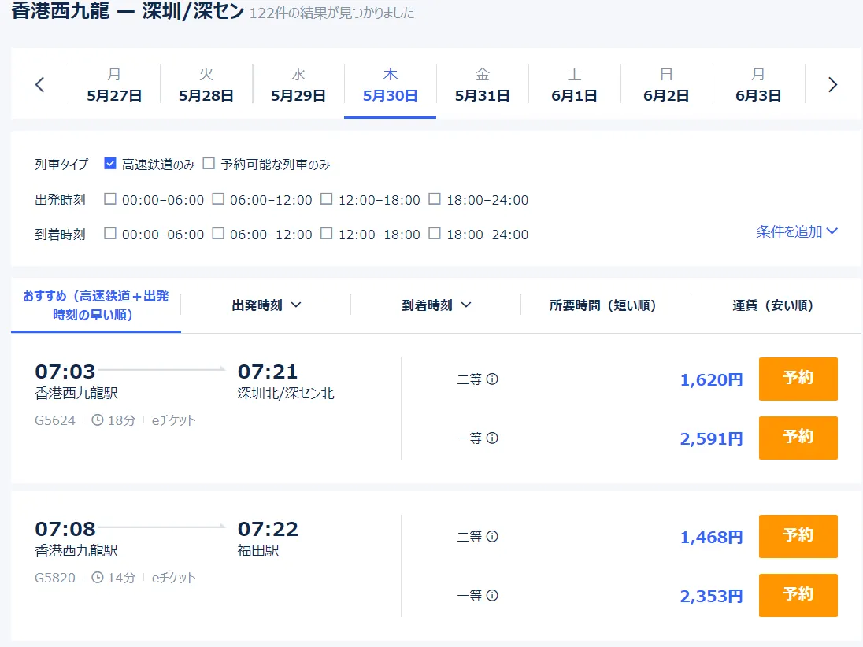Click the previous dates left arrow

point(40,85)
